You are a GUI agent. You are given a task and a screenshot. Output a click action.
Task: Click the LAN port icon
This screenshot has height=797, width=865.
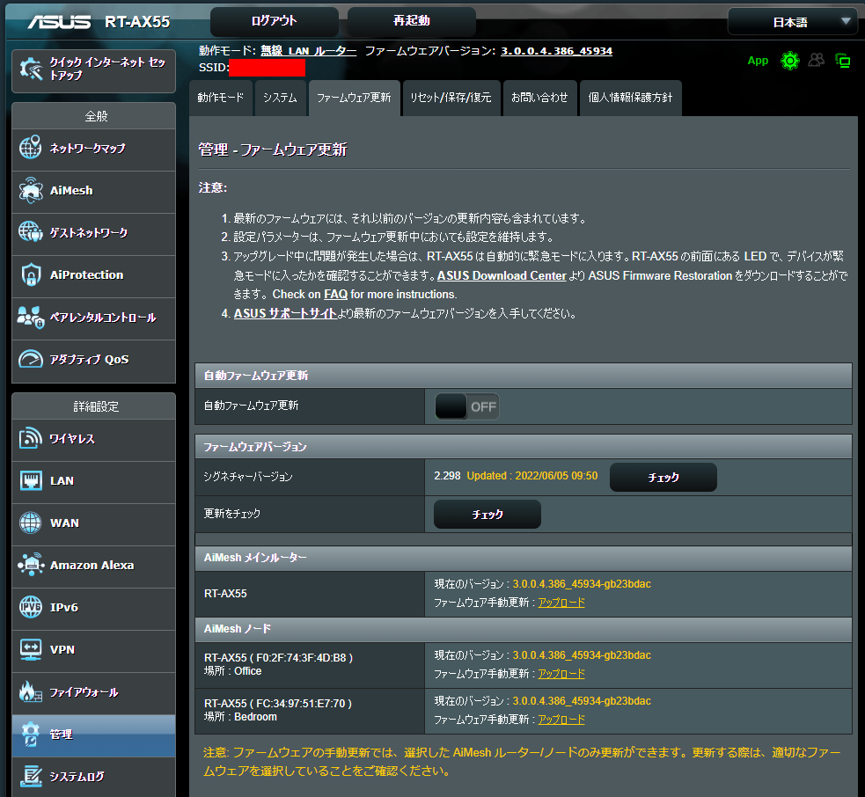click(x=31, y=480)
